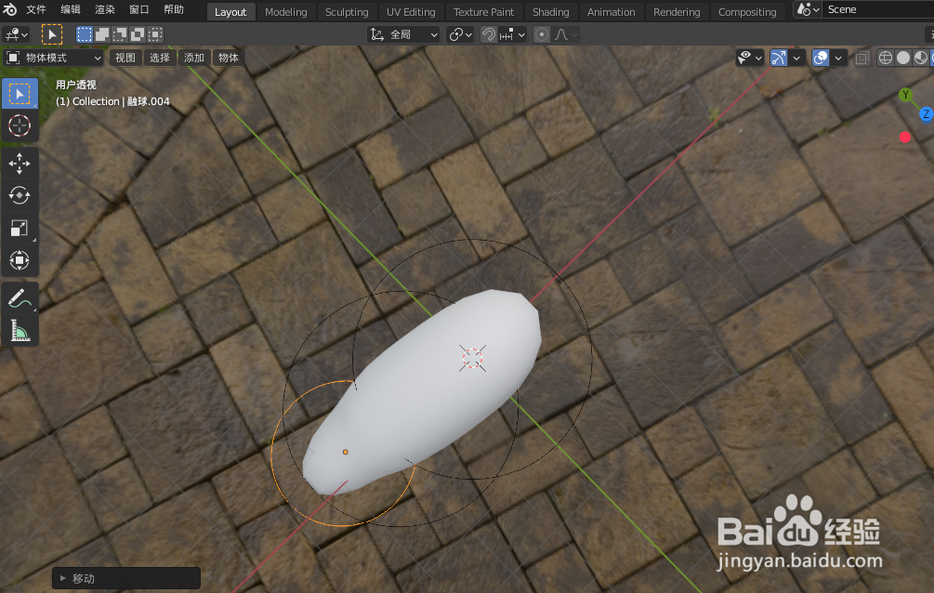934x593 pixels.
Task: Activate the 3D Cursor tool
Action: coord(20,126)
